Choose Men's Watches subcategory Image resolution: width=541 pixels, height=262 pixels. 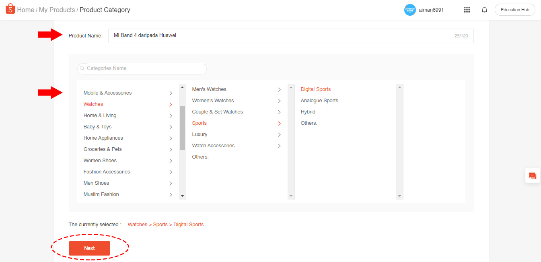209,89
